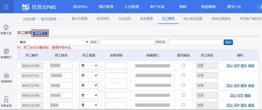Open gender dropdown for employee 8052132760
This screenshot has width=262, height=110.
pyautogui.click(x=88, y=95)
